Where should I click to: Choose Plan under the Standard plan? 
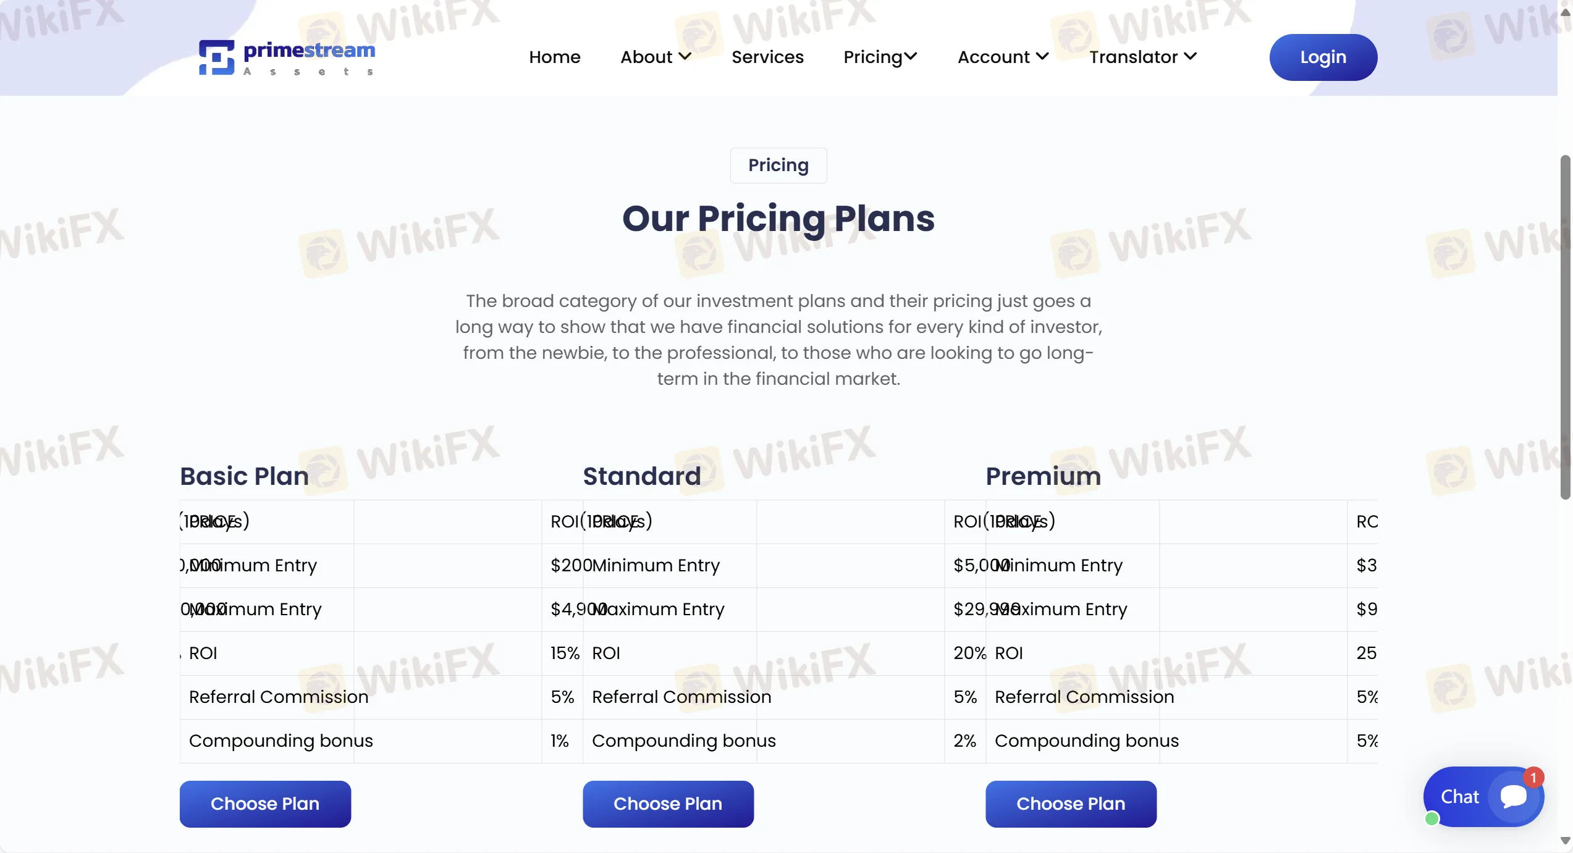668,804
